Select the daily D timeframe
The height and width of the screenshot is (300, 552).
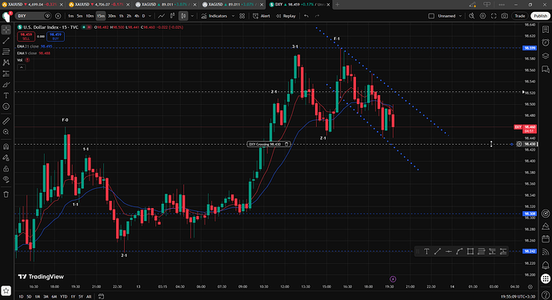coord(143,16)
